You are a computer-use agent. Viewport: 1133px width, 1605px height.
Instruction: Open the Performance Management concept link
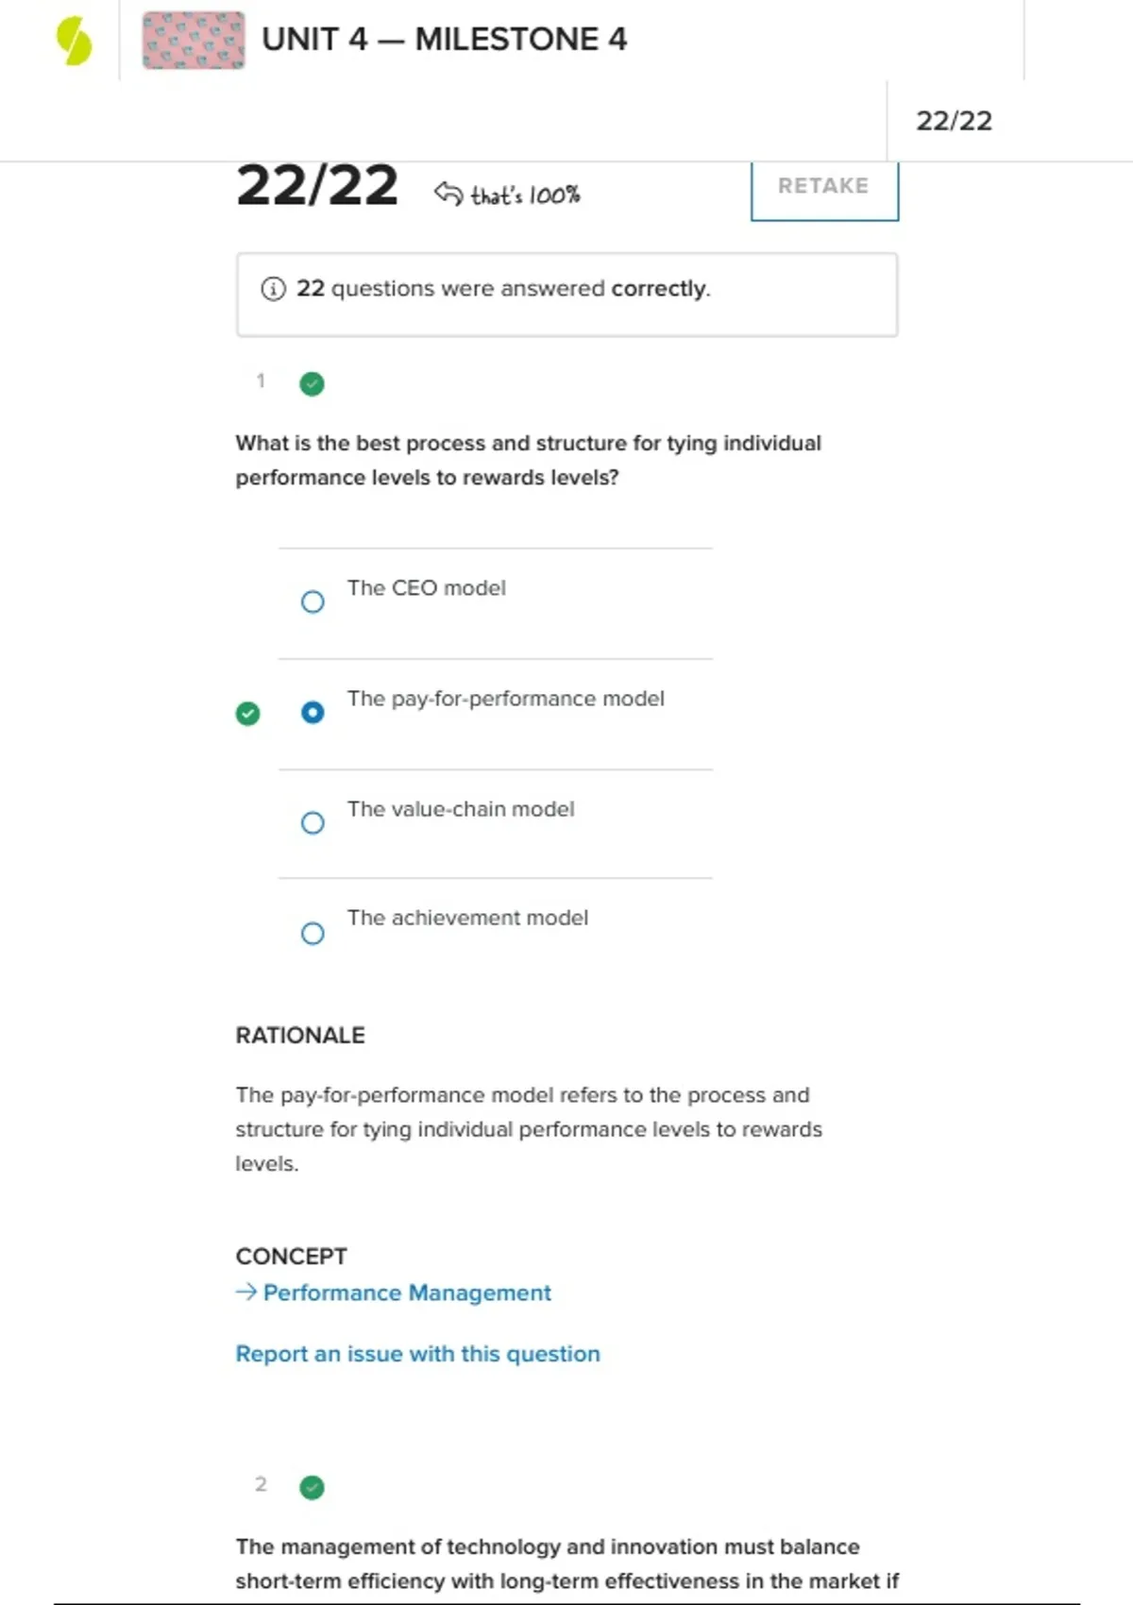coord(407,1292)
